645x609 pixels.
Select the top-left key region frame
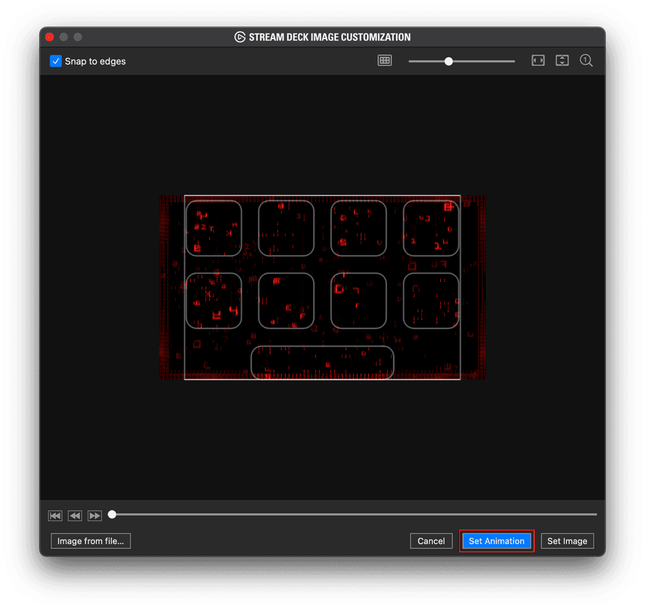pos(214,228)
